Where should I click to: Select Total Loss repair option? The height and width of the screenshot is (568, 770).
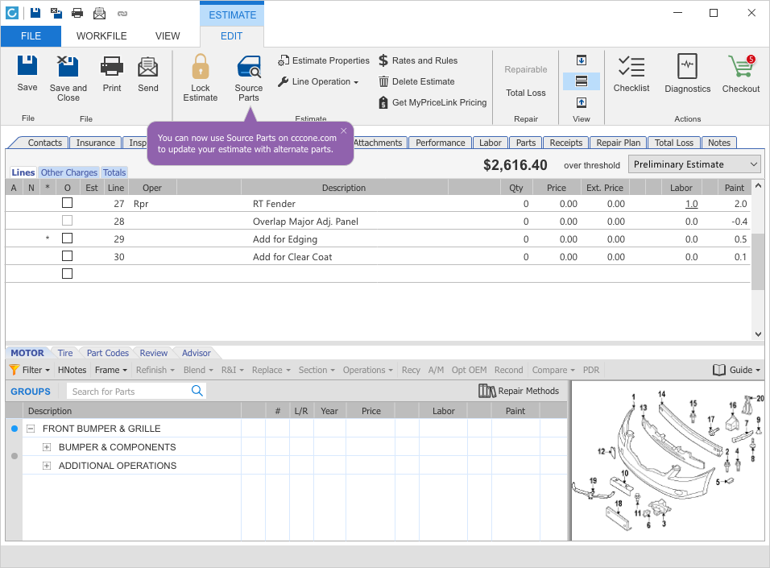[x=525, y=93]
